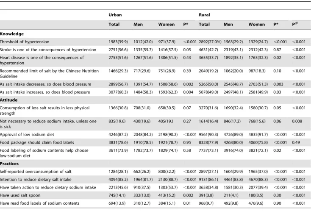
Task: Click 'Intention to reduce dietary salt intake' label
Action: click(36, 180)
